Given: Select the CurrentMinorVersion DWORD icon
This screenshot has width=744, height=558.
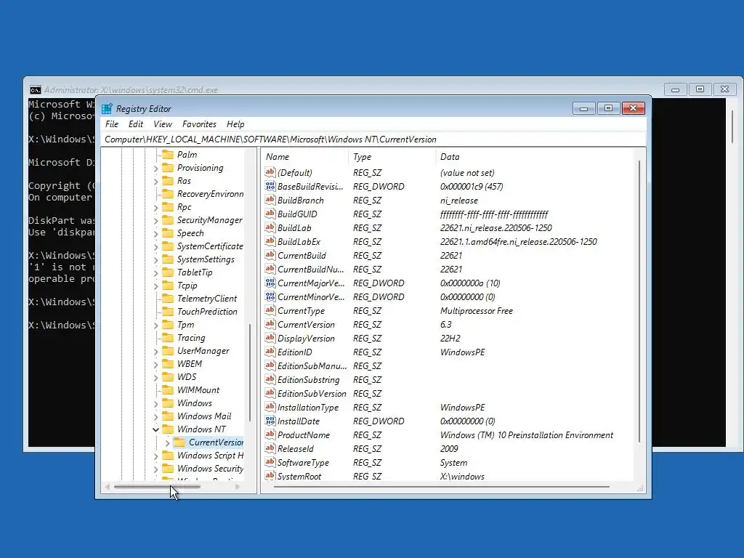Looking at the screenshot, I should coord(270,296).
